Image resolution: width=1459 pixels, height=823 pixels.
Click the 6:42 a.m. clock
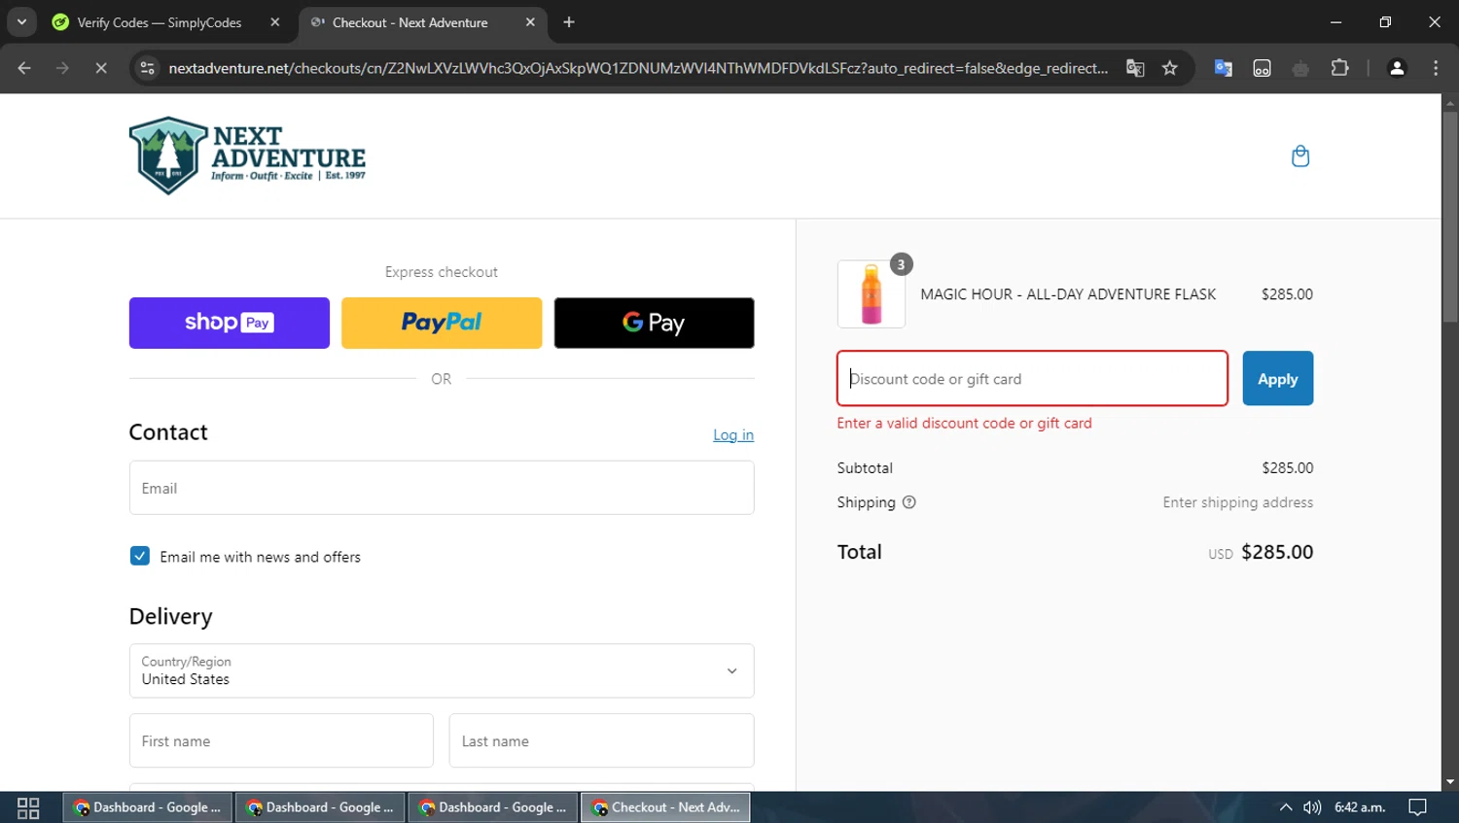(1360, 807)
